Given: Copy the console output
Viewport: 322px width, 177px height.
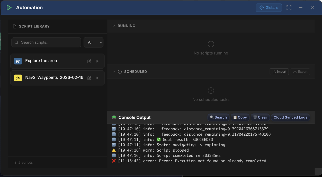Looking at the screenshot, I should pos(240,117).
